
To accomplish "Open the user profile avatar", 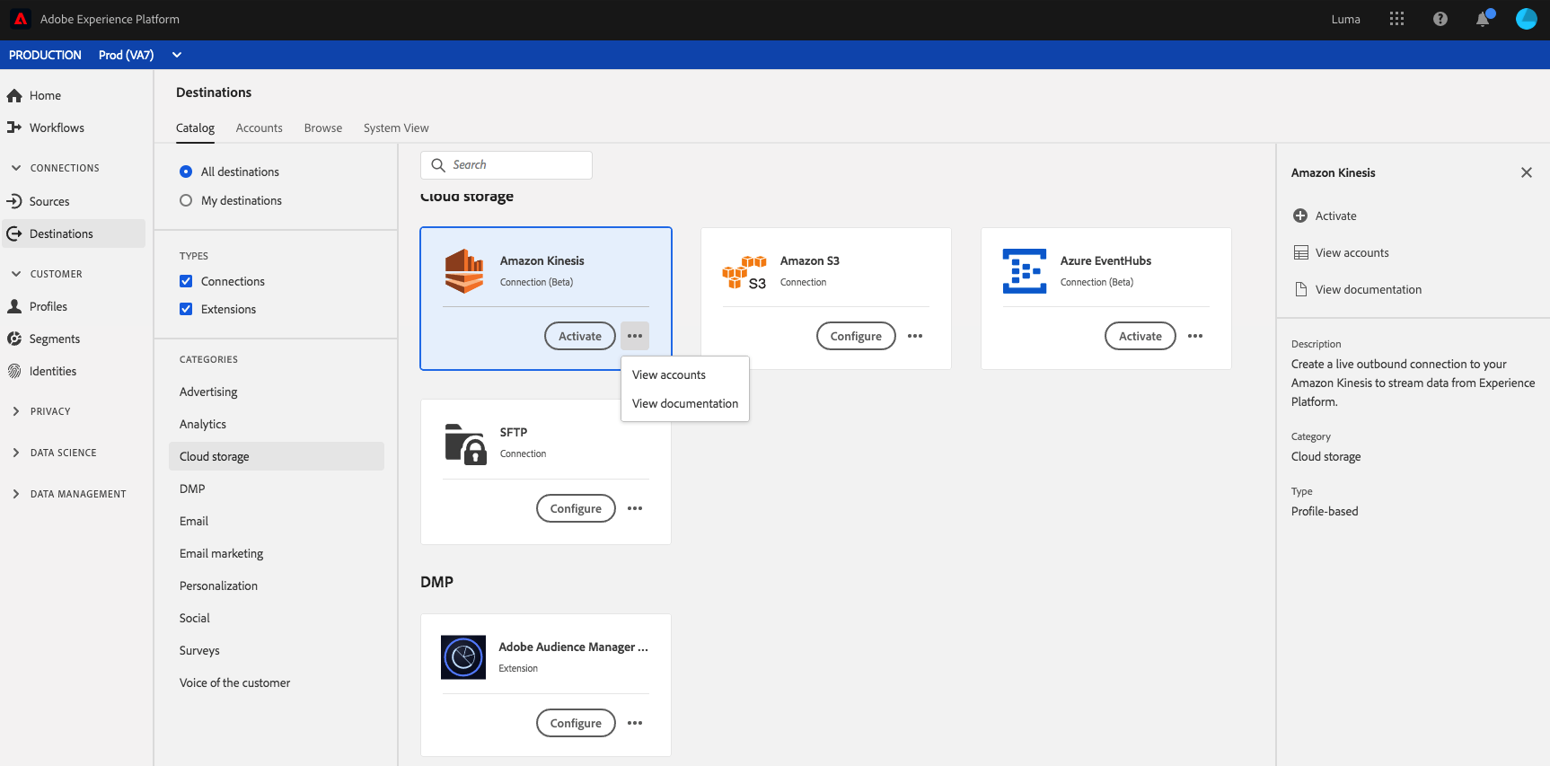I will pos(1527,19).
